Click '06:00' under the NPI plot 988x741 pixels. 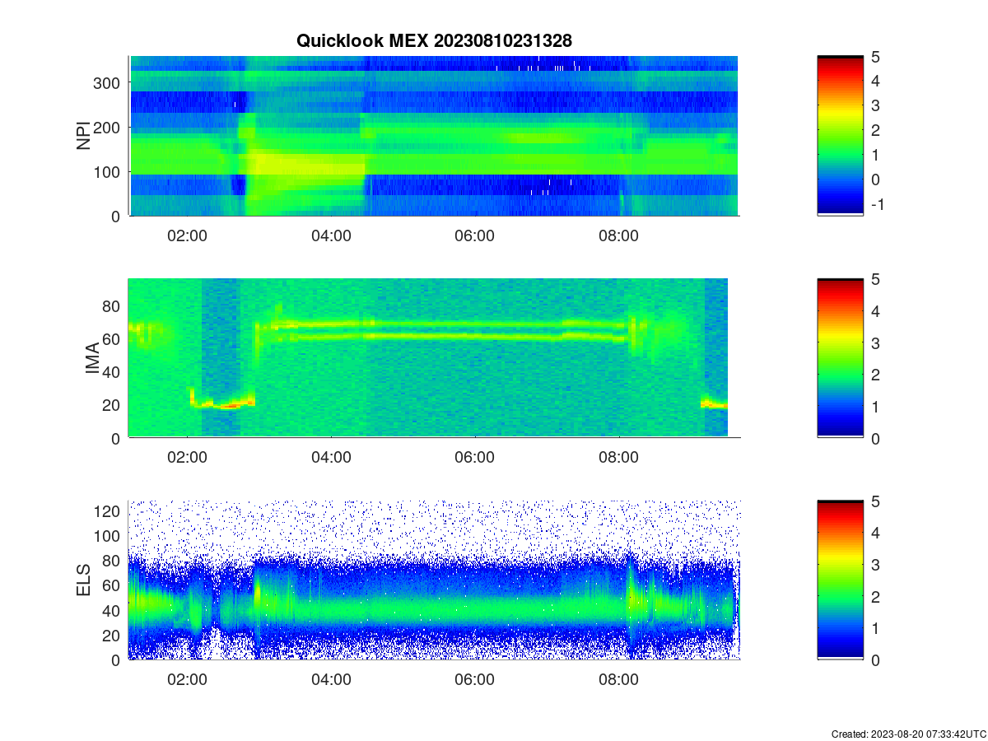(x=475, y=235)
